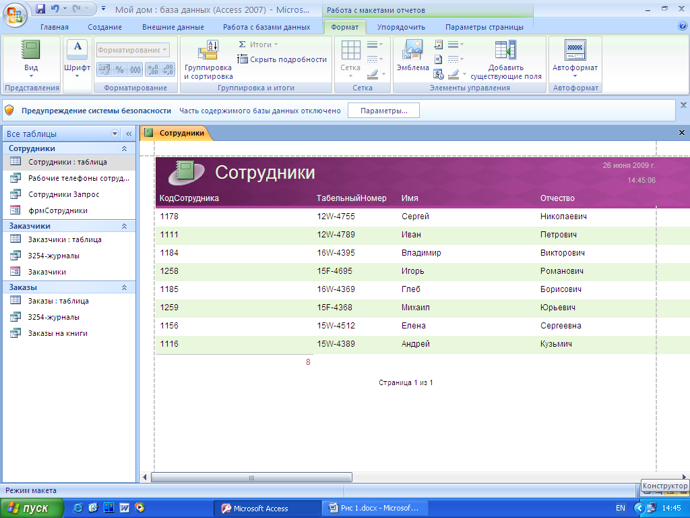The height and width of the screenshot is (518, 690).
Task: Select Заказы на книги query
Action: point(69,333)
